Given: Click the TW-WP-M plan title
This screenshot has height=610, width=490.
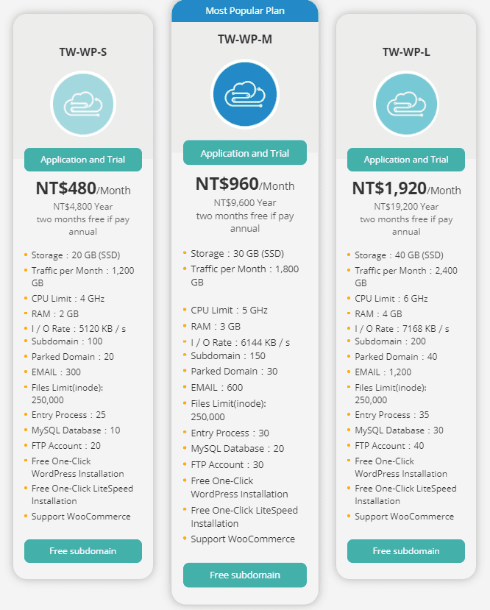Looking at the screenshot, I should coord(245,39).
